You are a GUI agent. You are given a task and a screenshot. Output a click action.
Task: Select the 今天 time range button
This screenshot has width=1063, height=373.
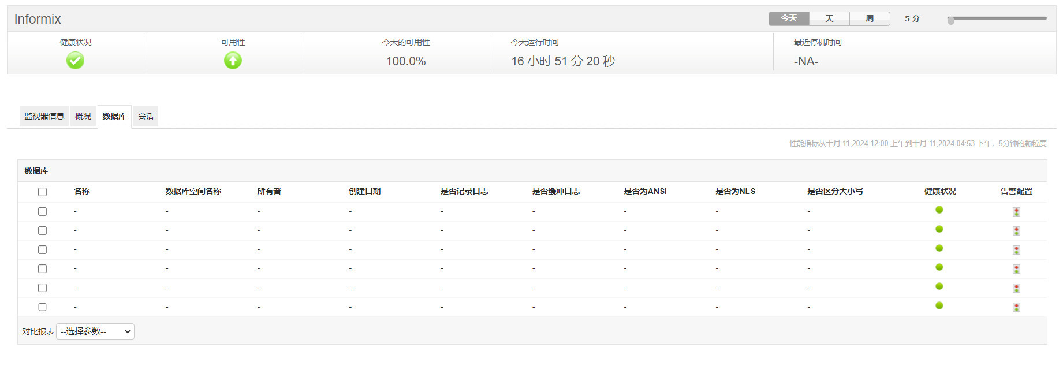(x=789, y=18)
